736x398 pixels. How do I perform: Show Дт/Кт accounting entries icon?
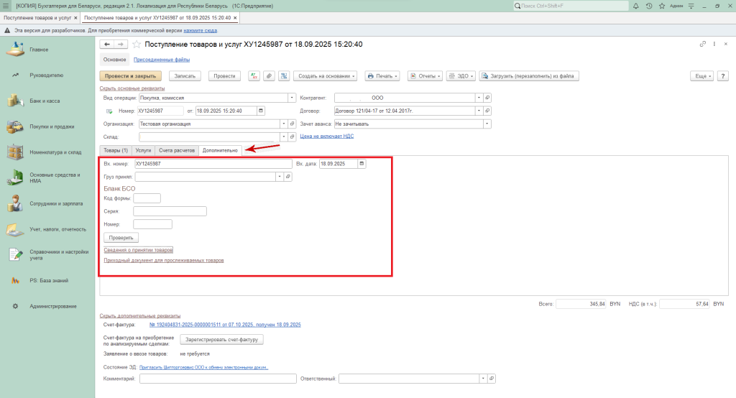pyautogui.click(x=254, y=75)
